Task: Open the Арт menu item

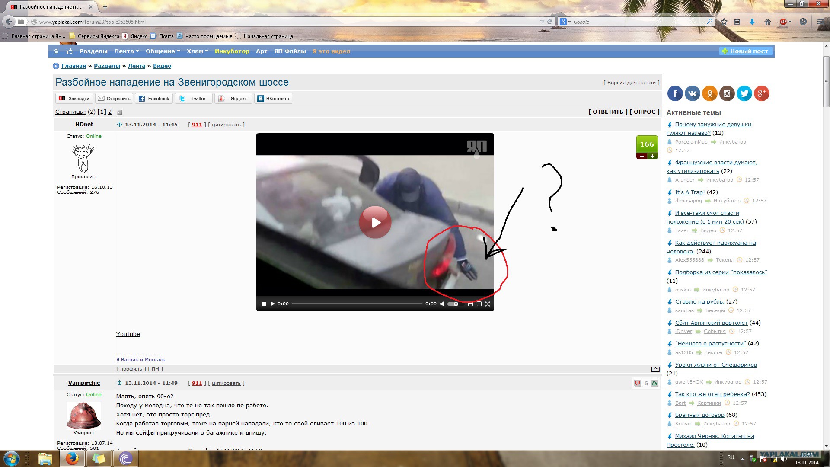Action: [x=262, y=51]
